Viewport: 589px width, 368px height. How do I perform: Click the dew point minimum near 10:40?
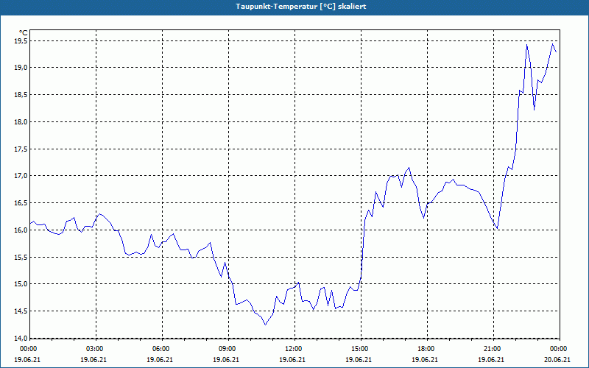coord(265,325)
